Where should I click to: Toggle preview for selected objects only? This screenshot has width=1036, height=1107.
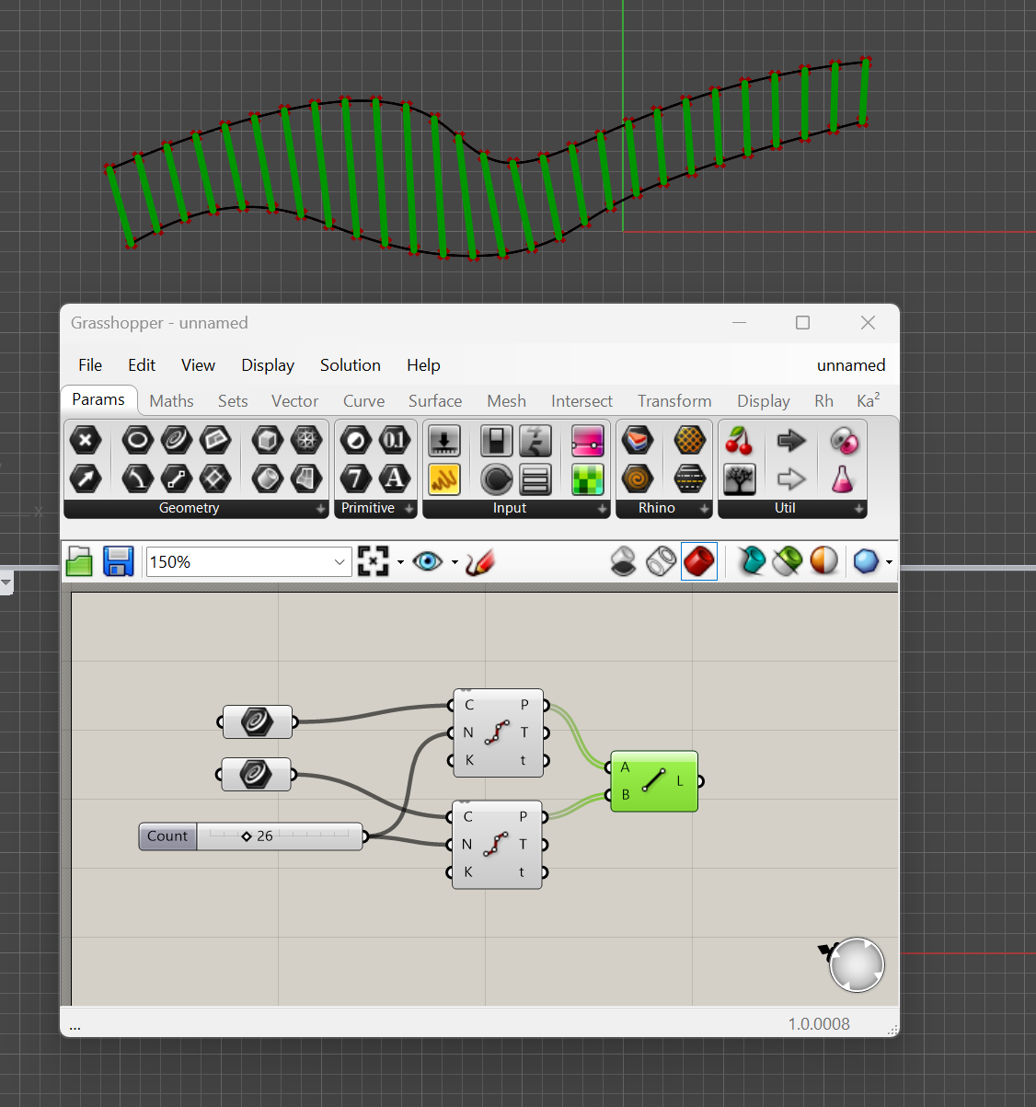coord(787,561)
